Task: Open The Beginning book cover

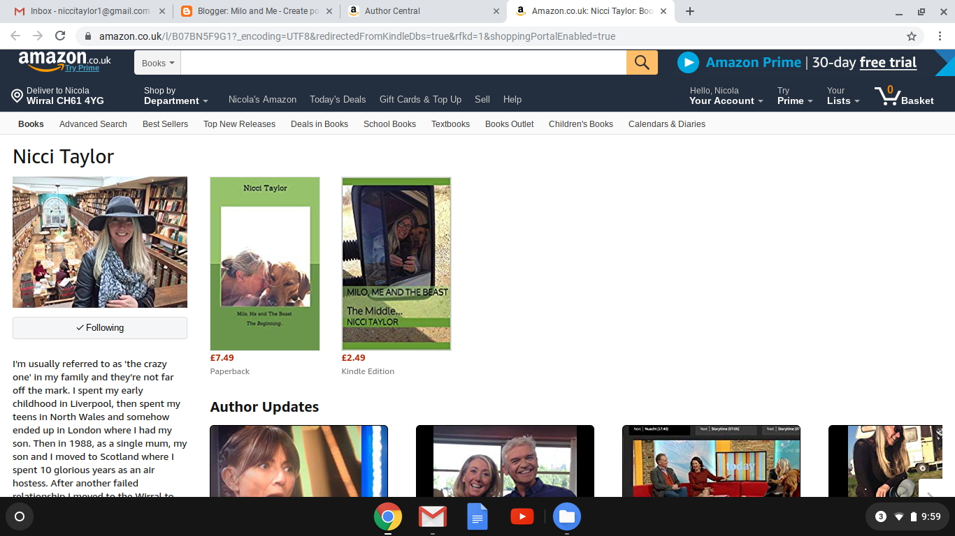Action: [265, 264]
